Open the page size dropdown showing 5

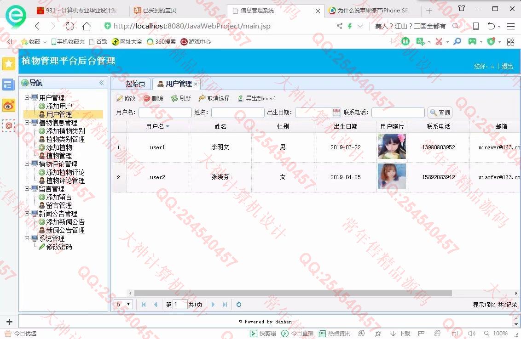click(124, 304)
